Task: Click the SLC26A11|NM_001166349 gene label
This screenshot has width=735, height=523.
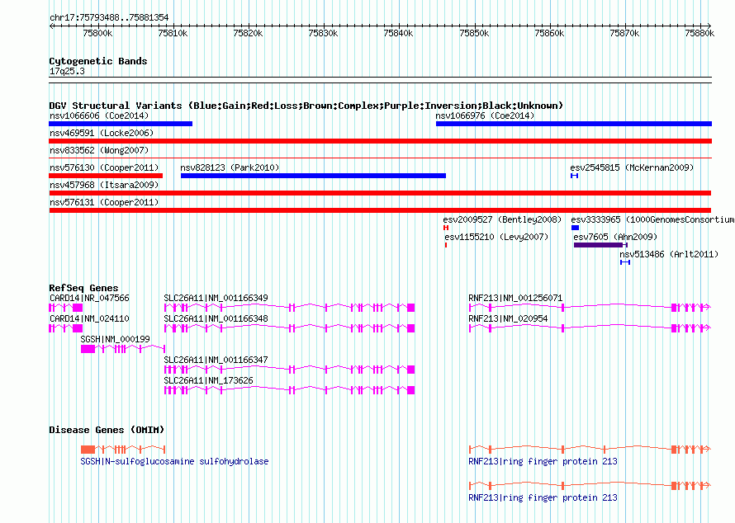Action: coord(216,298)
